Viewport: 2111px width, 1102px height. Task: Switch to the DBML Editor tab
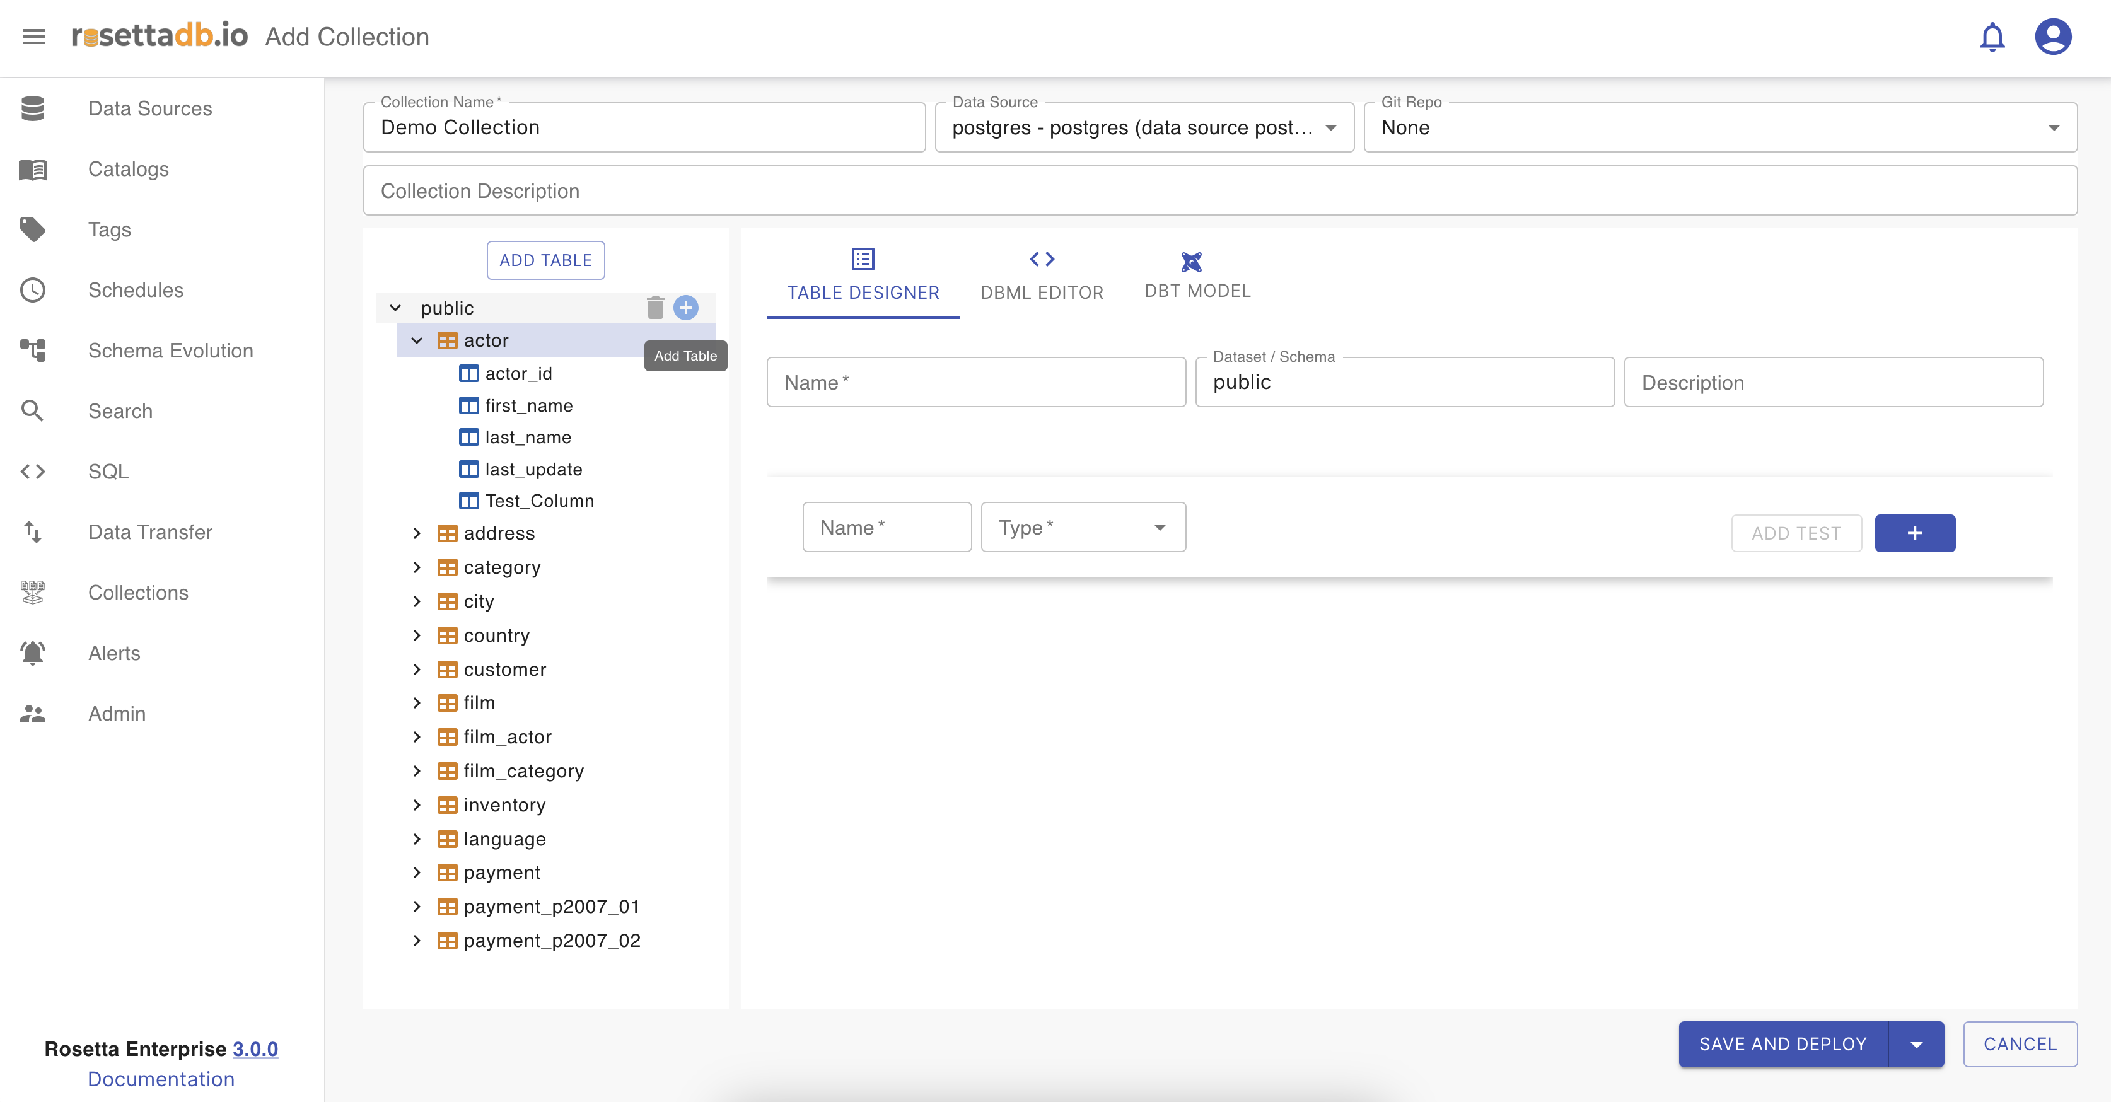[1042, 277]
